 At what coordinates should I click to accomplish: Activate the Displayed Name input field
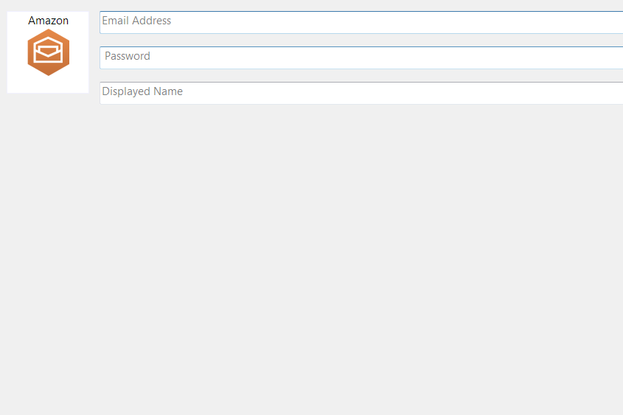[361, 93]
